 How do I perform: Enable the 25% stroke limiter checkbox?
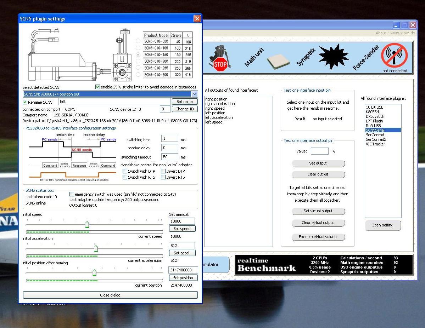pyautogui.click(x=98, y=87)
